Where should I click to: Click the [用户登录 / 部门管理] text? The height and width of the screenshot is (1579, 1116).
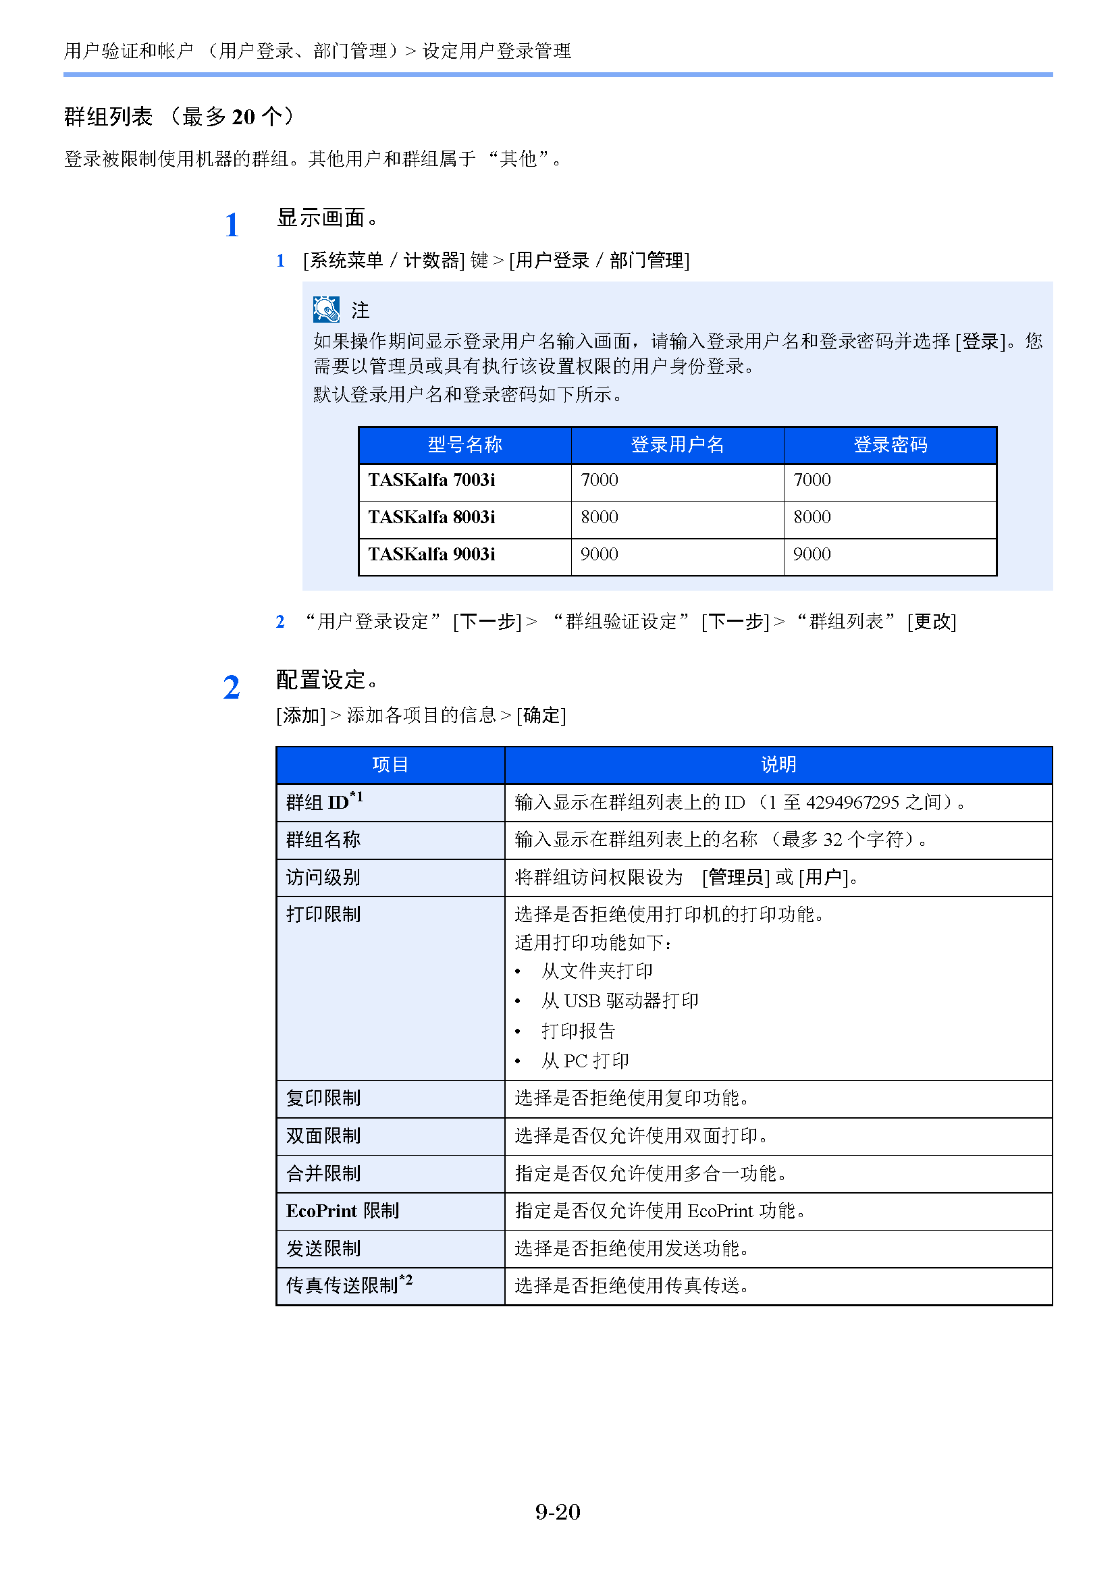coord(599,261)
